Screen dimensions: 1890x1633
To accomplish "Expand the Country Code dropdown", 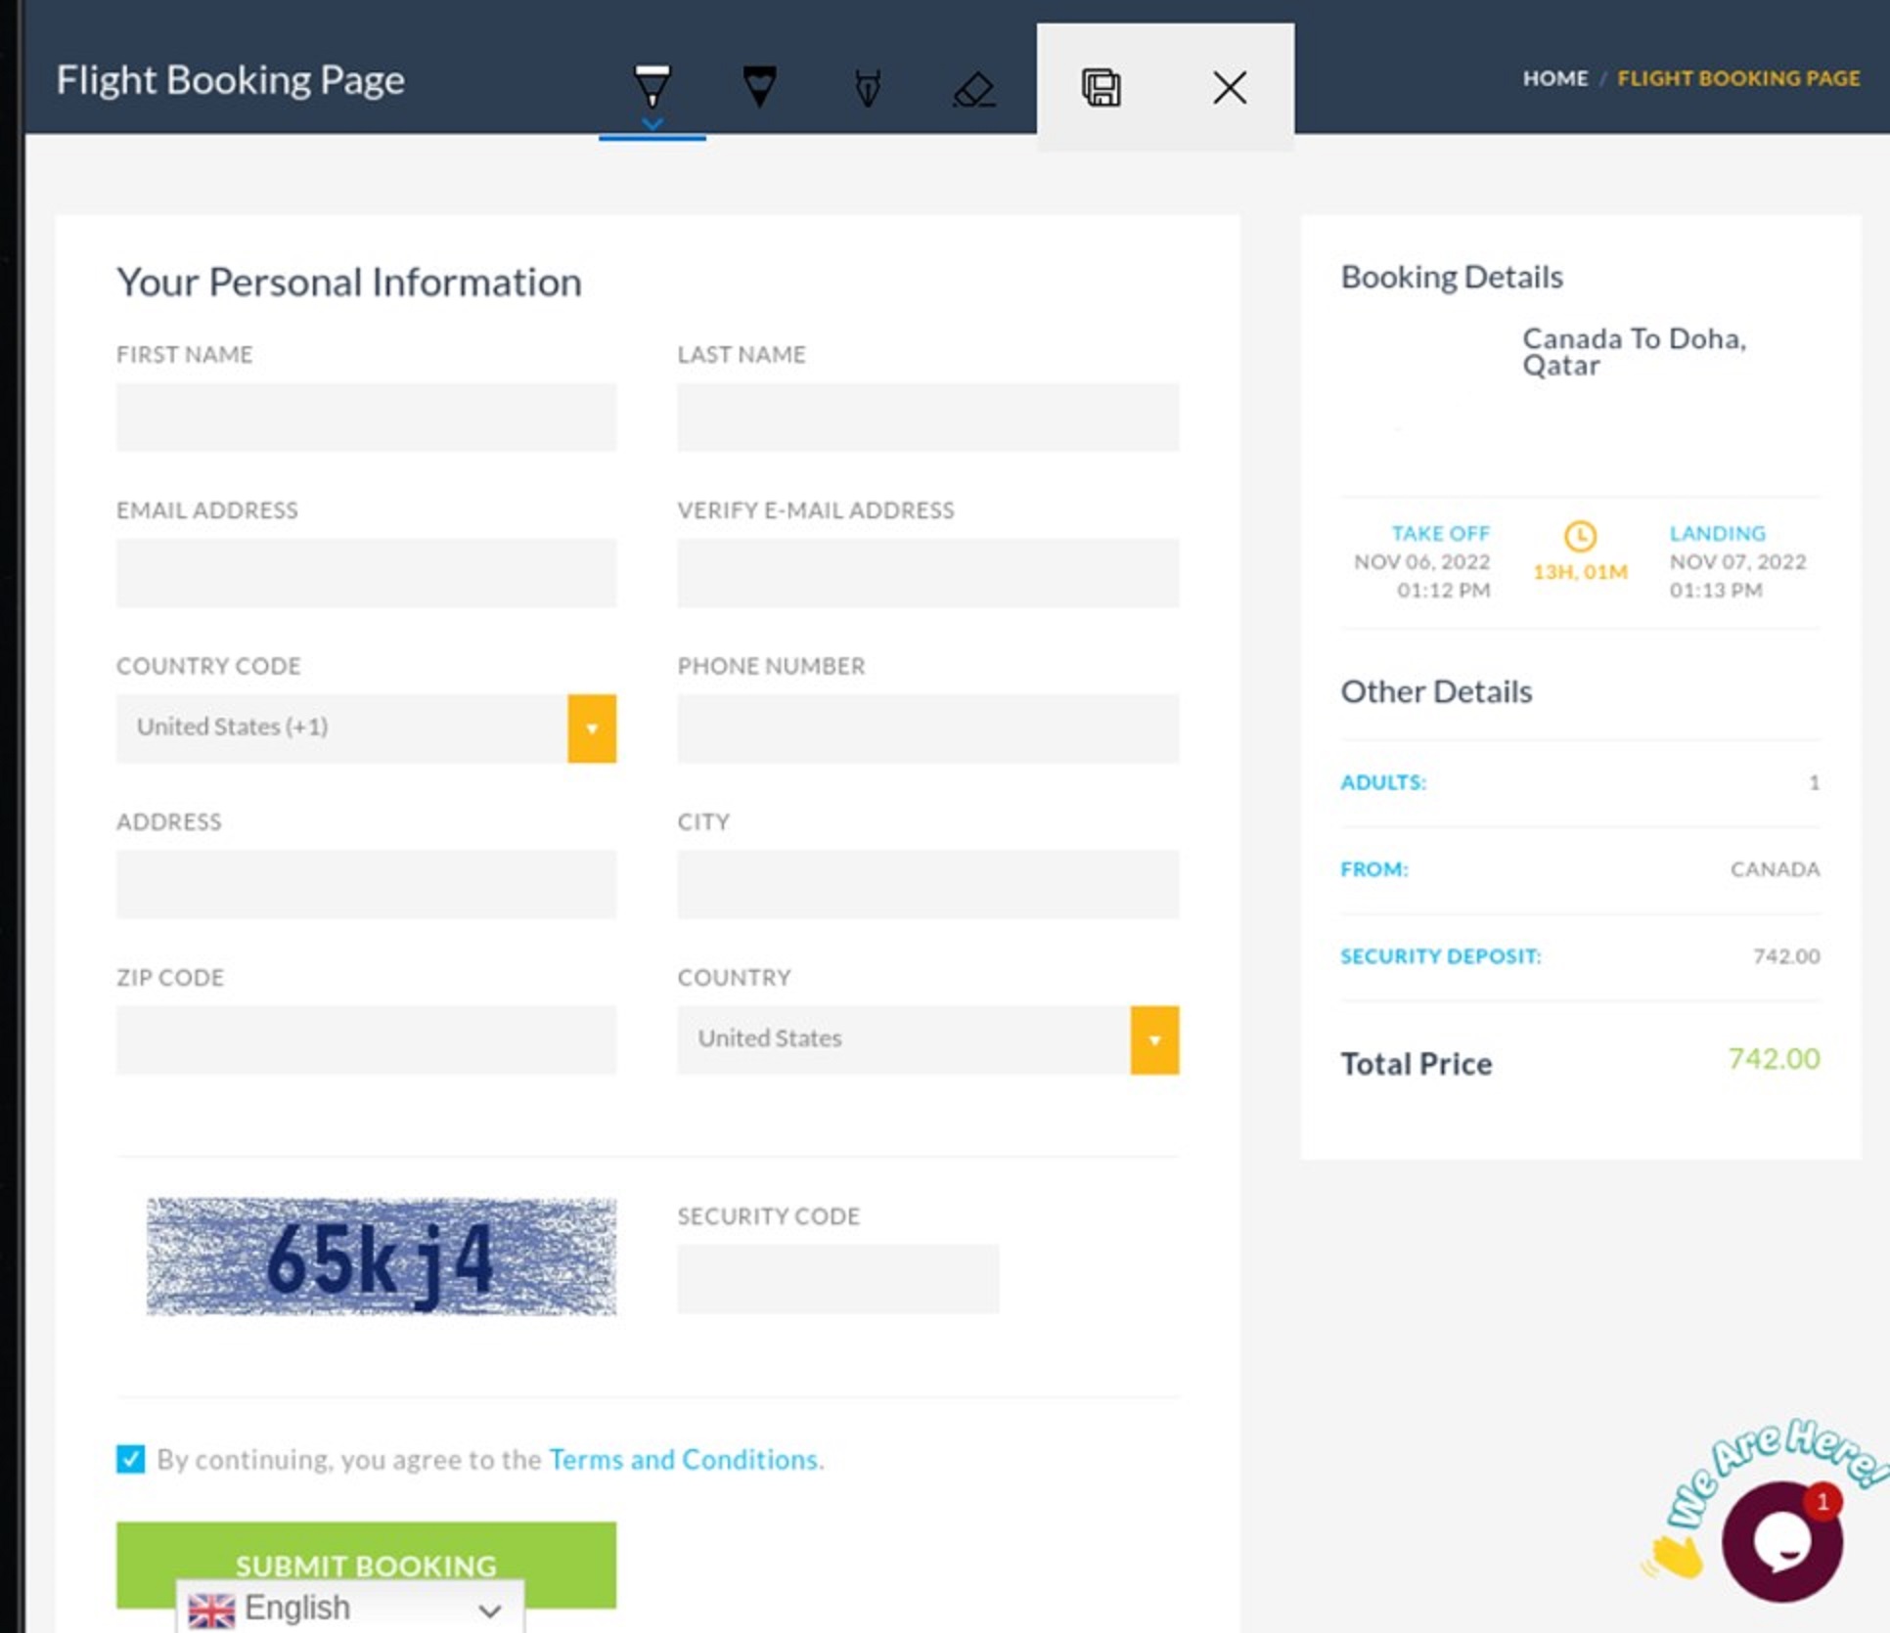I will (591, 728).
